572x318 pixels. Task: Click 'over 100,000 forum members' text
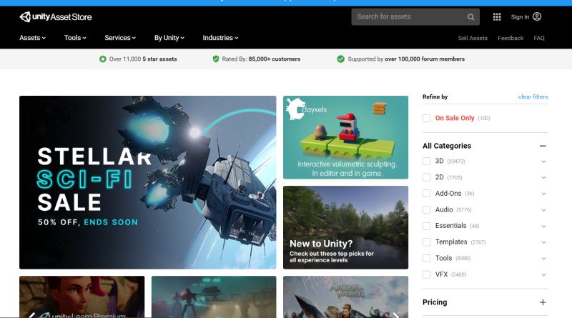(x=425, y=59)
